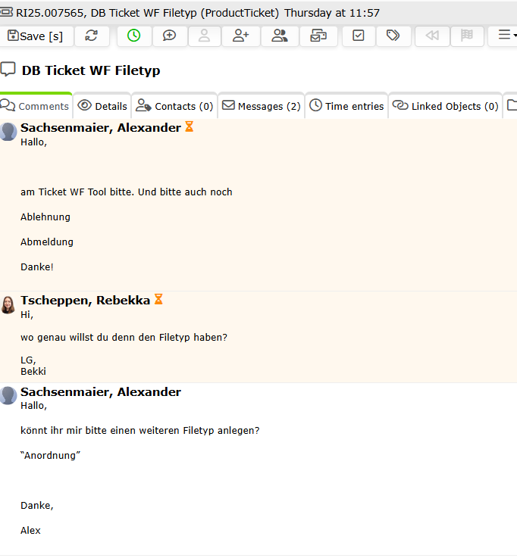Click the 'DB Ticket WF Filetyp' heading
Screen dimensions: 517x558
[x=91, y=70]
